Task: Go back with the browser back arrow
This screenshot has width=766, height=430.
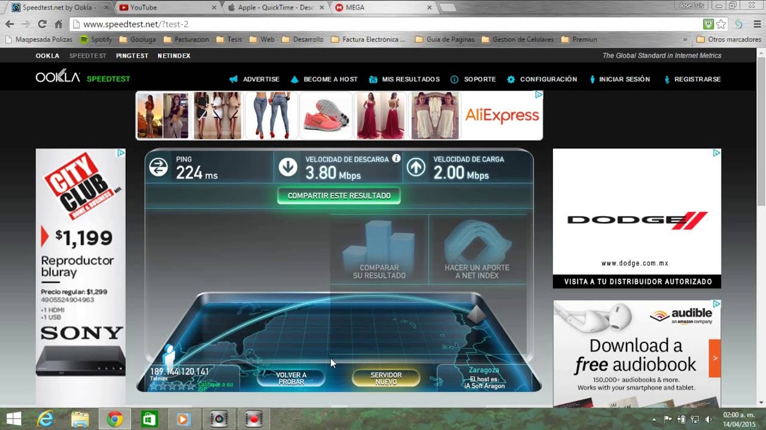Action: pos(10,24)
